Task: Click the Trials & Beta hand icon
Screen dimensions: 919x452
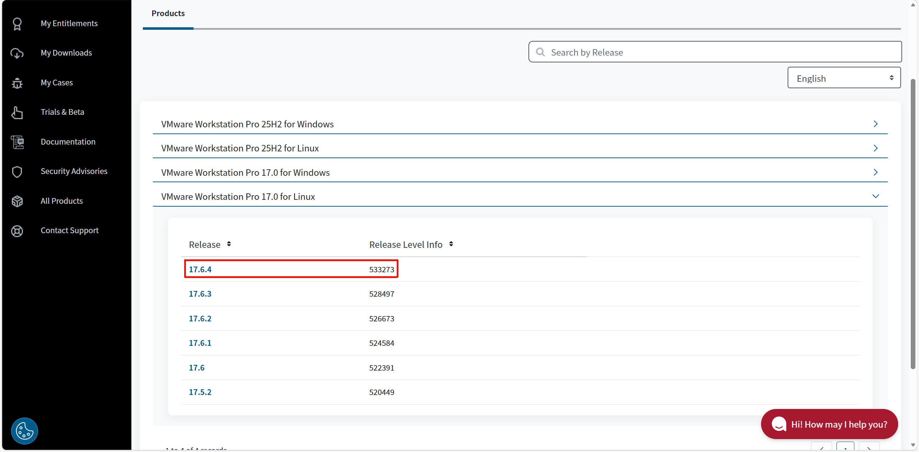Action: (x=17, y=112)
